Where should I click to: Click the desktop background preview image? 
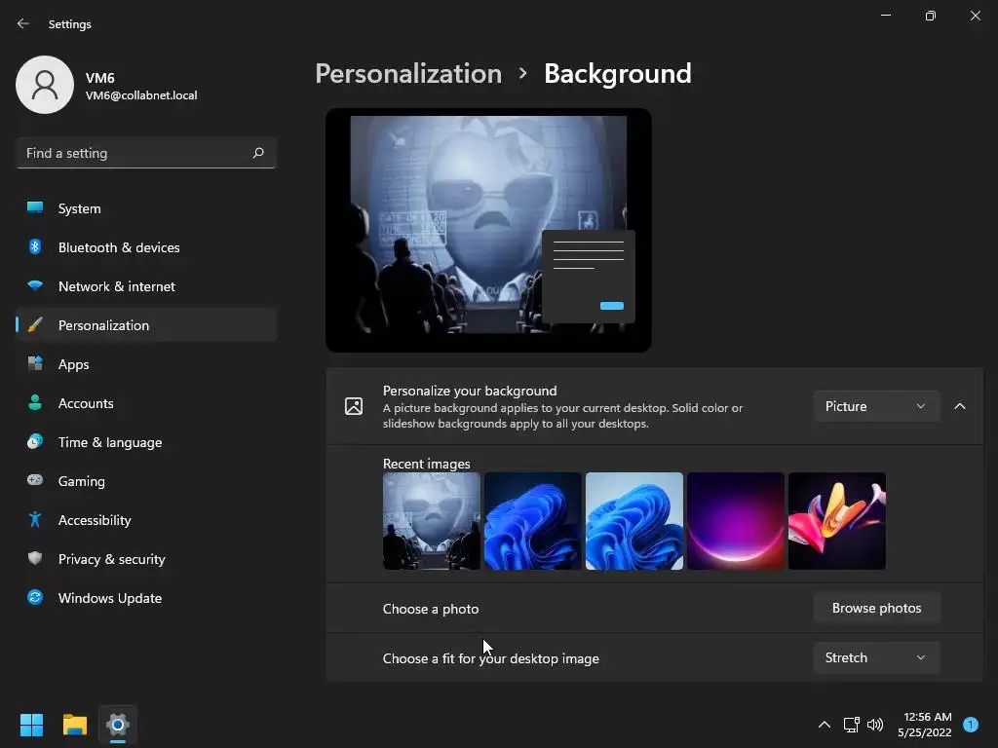tap(488, 230)
